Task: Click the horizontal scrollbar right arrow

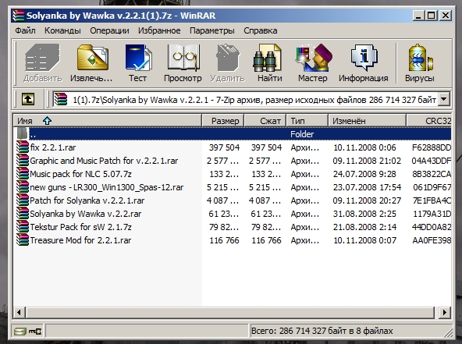Action: tap(444, 312)
